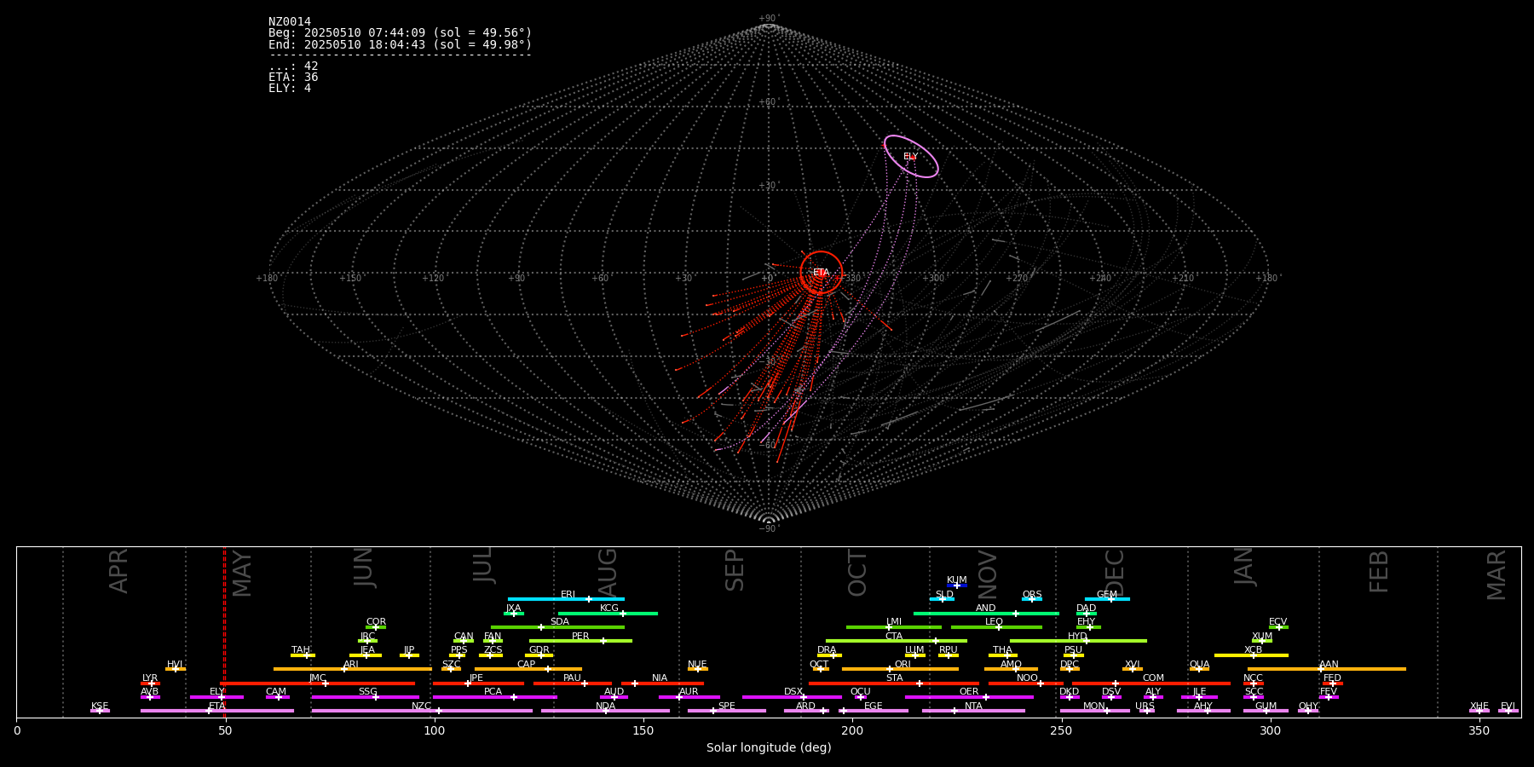Select the KSE shower marker

[100, 711]
